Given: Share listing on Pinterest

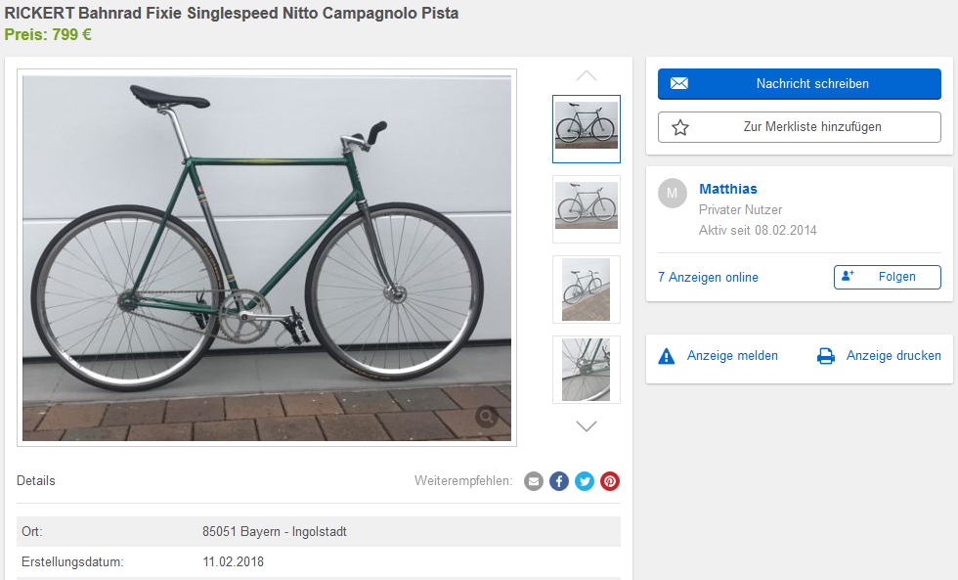Looking at the screenshot, I should 610,481.
